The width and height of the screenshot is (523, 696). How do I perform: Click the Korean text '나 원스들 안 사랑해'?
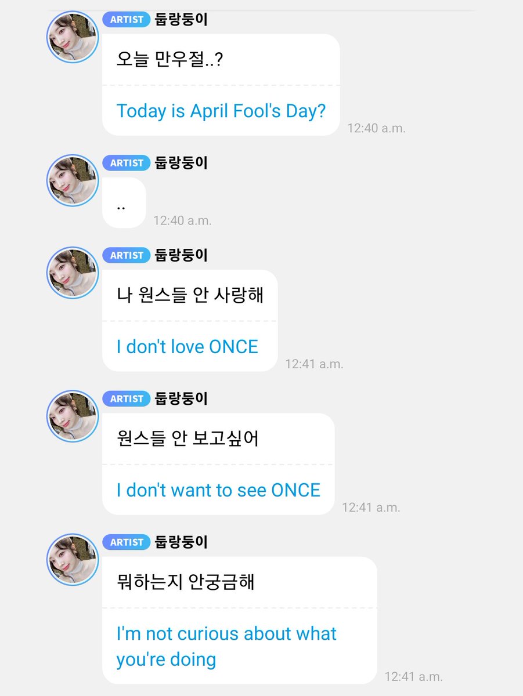click(190, 295)
